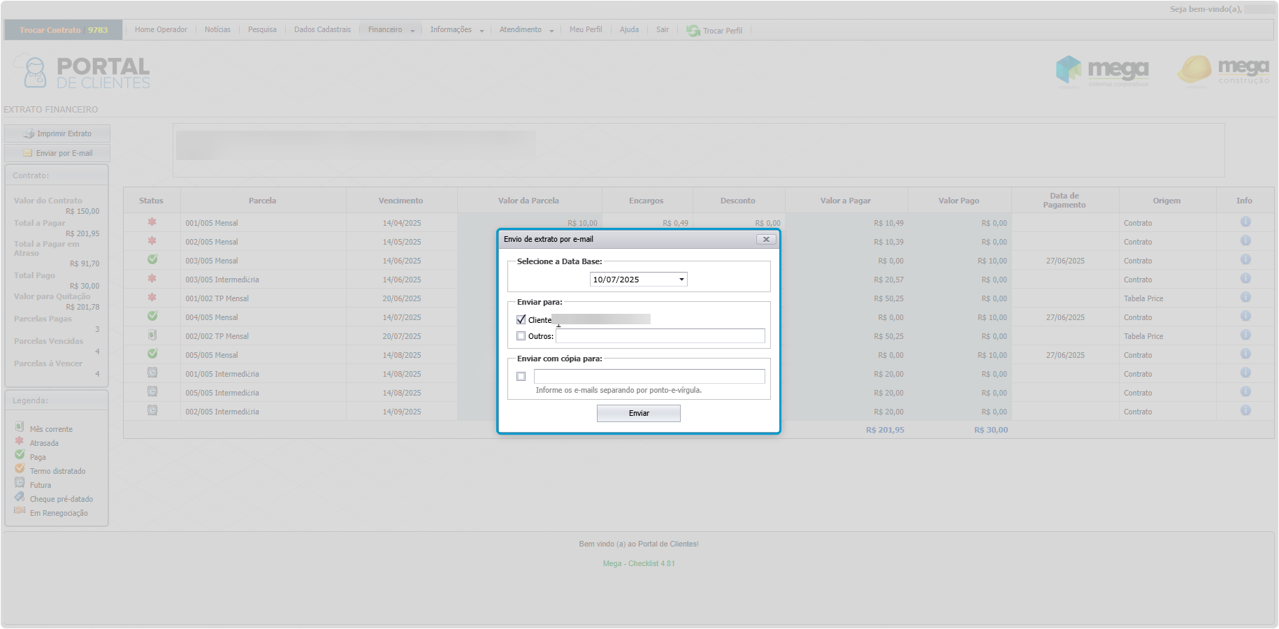Open info icon for 005/005 Mensal row

(1245, 354)
